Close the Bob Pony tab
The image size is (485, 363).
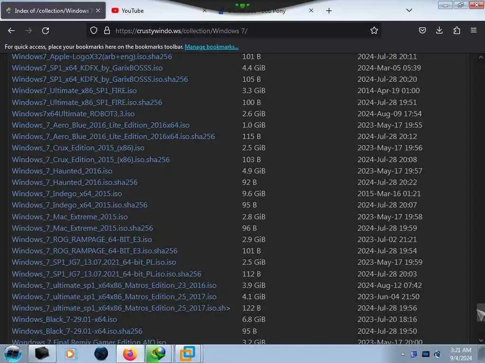(x=311, y=10)
